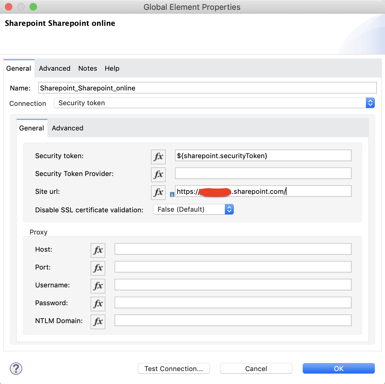The height and width of the screenshot is (384, 385).
Task: Open the expression editor for Security token
Action: tap(158, 157)
